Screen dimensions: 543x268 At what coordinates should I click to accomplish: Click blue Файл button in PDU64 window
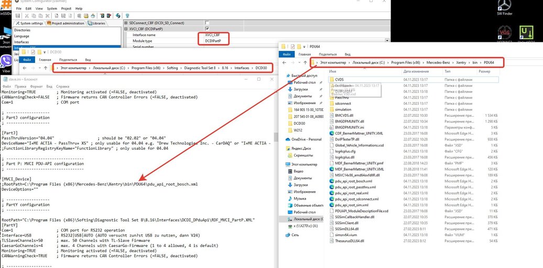286,54
